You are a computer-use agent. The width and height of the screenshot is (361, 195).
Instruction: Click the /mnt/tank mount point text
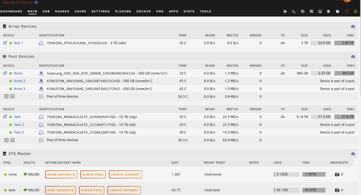(212, 190)
